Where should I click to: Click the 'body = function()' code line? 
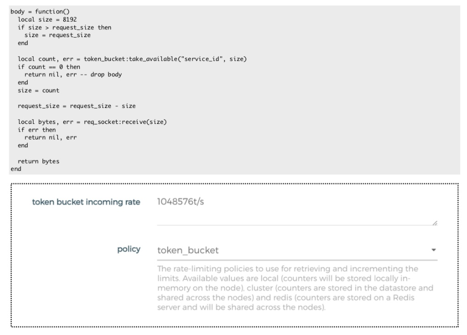point(38,11)
